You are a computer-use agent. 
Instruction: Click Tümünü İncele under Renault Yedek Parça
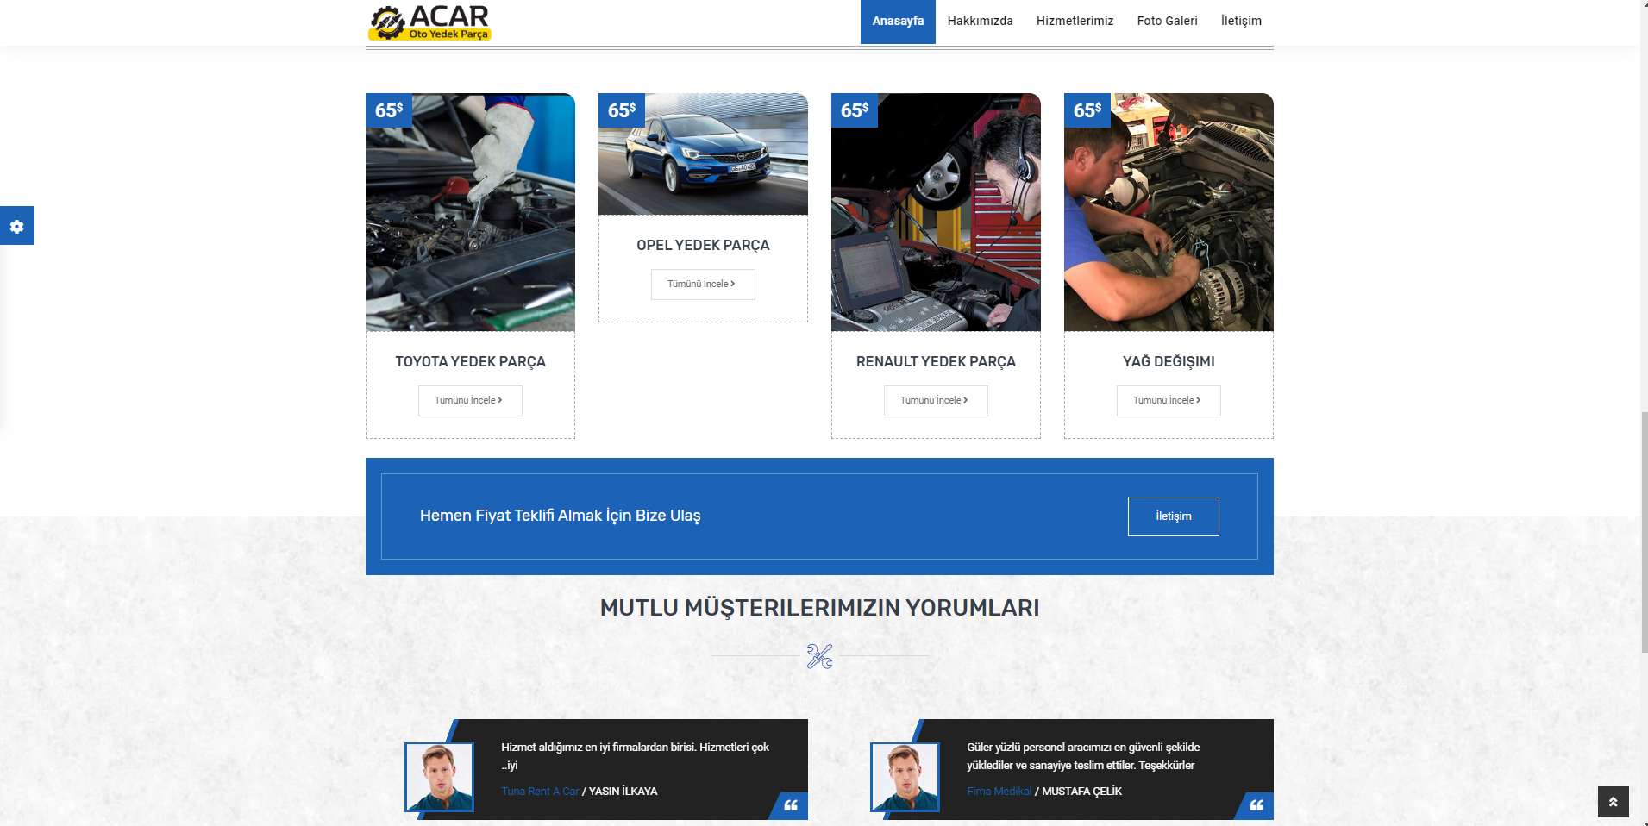(936, 401)
